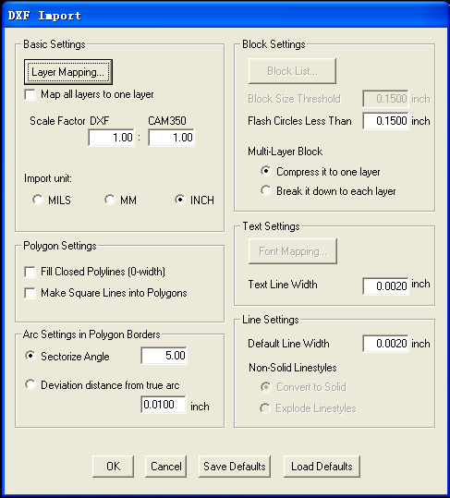Click the deviation distance input field
450x498 pixels.
tap(164, 405)
